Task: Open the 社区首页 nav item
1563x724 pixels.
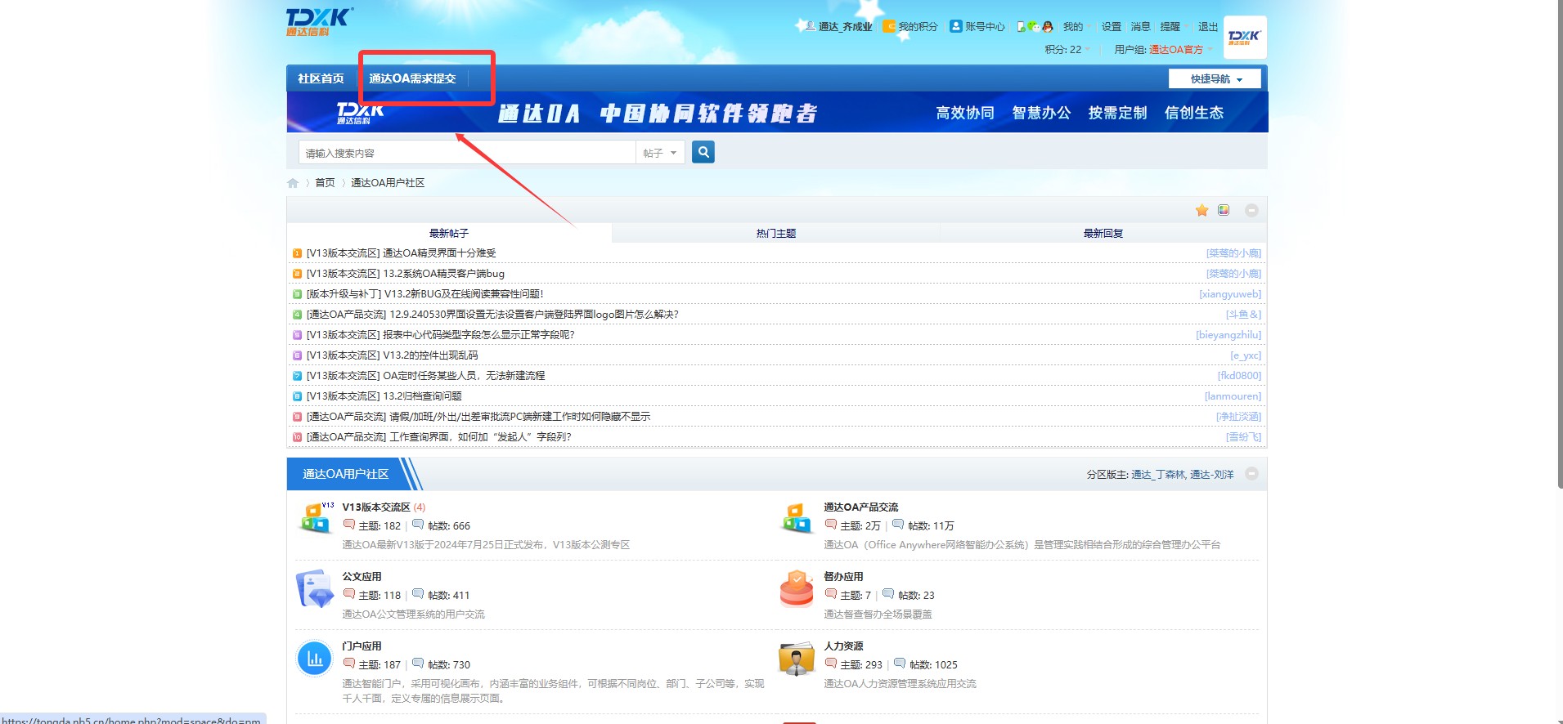Action: (x=321, y=78)
